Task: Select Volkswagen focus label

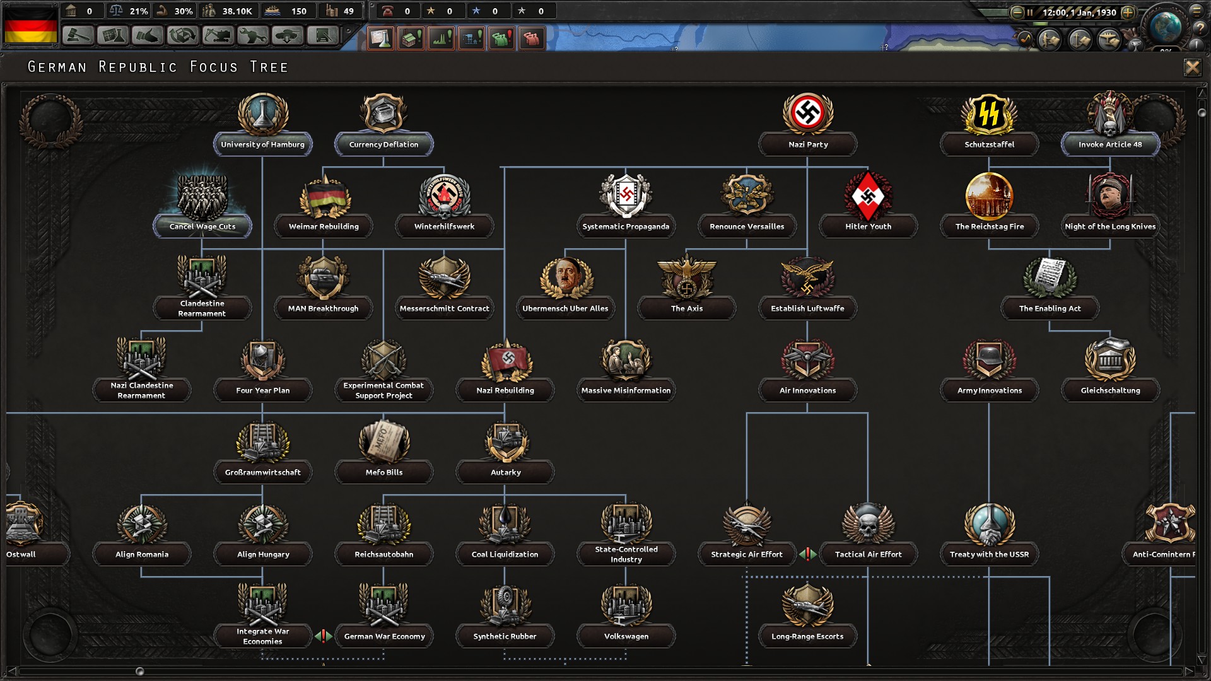Action: pyautogui.click(x=626, y=636)
